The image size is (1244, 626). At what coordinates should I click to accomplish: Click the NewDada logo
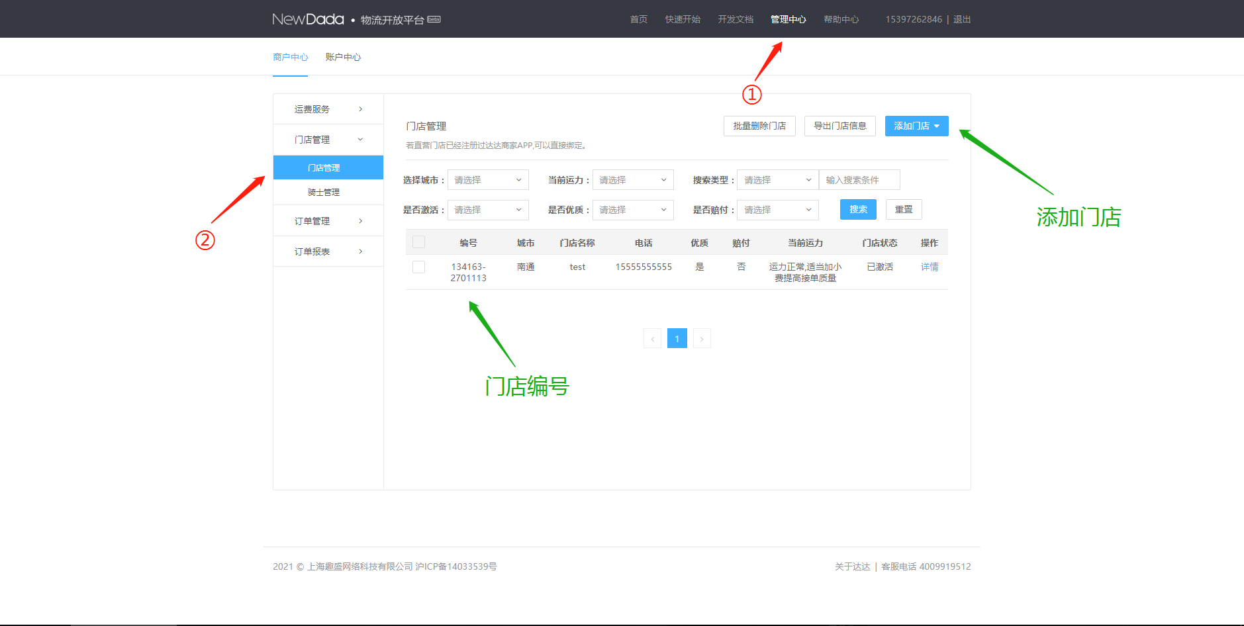pyautogui.click(x=308, y=19)
